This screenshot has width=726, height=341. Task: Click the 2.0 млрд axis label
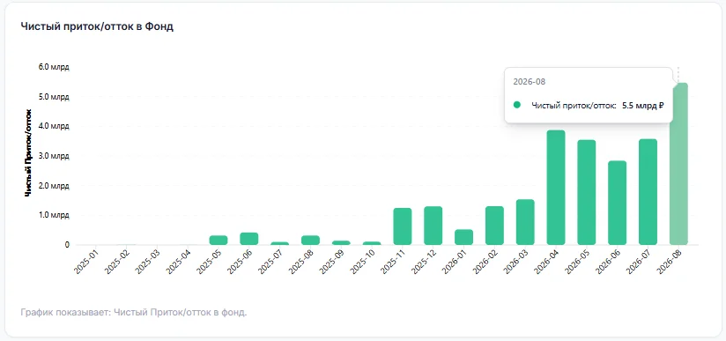pos(54,186)
